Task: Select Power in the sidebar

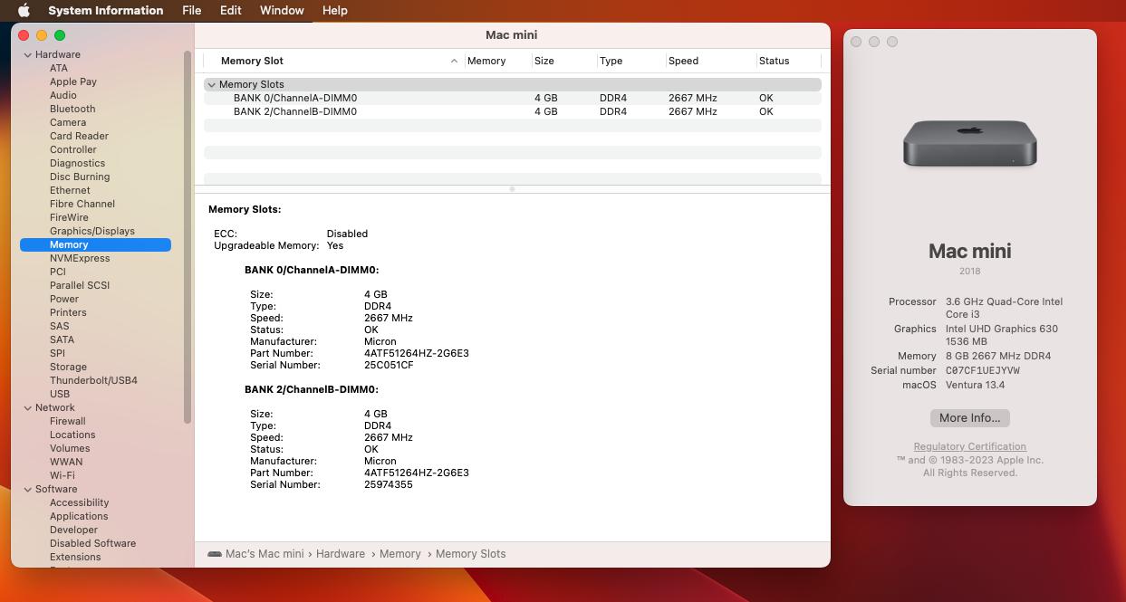Action: click(64, 299)
